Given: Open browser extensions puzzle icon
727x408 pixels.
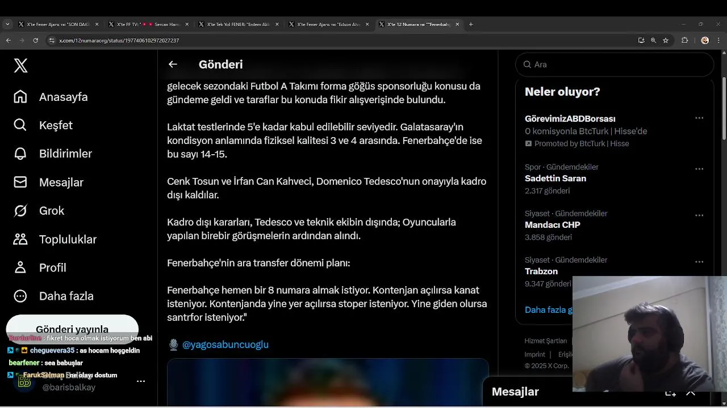Looking at the screenshot, I should pos(684,40).
